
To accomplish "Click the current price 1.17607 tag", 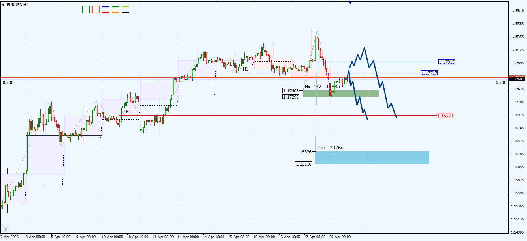I will coord(517,78).
